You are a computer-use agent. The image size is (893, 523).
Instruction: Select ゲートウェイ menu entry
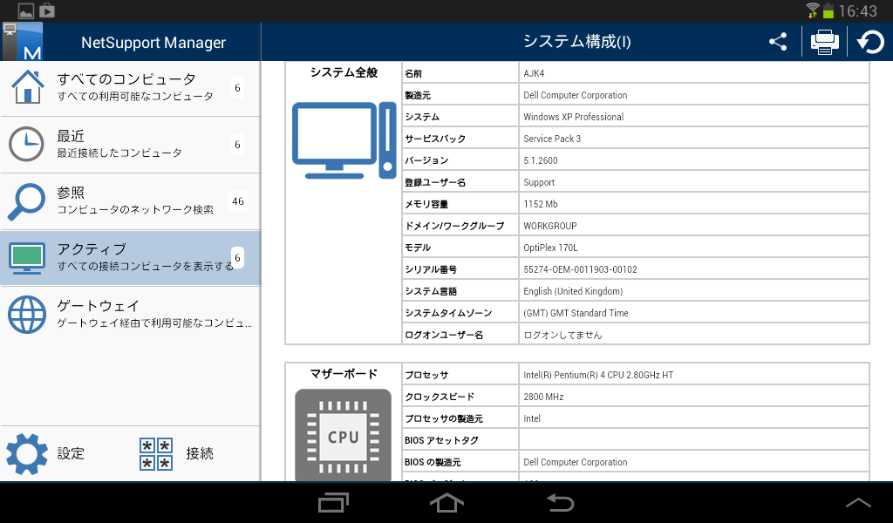131,314
